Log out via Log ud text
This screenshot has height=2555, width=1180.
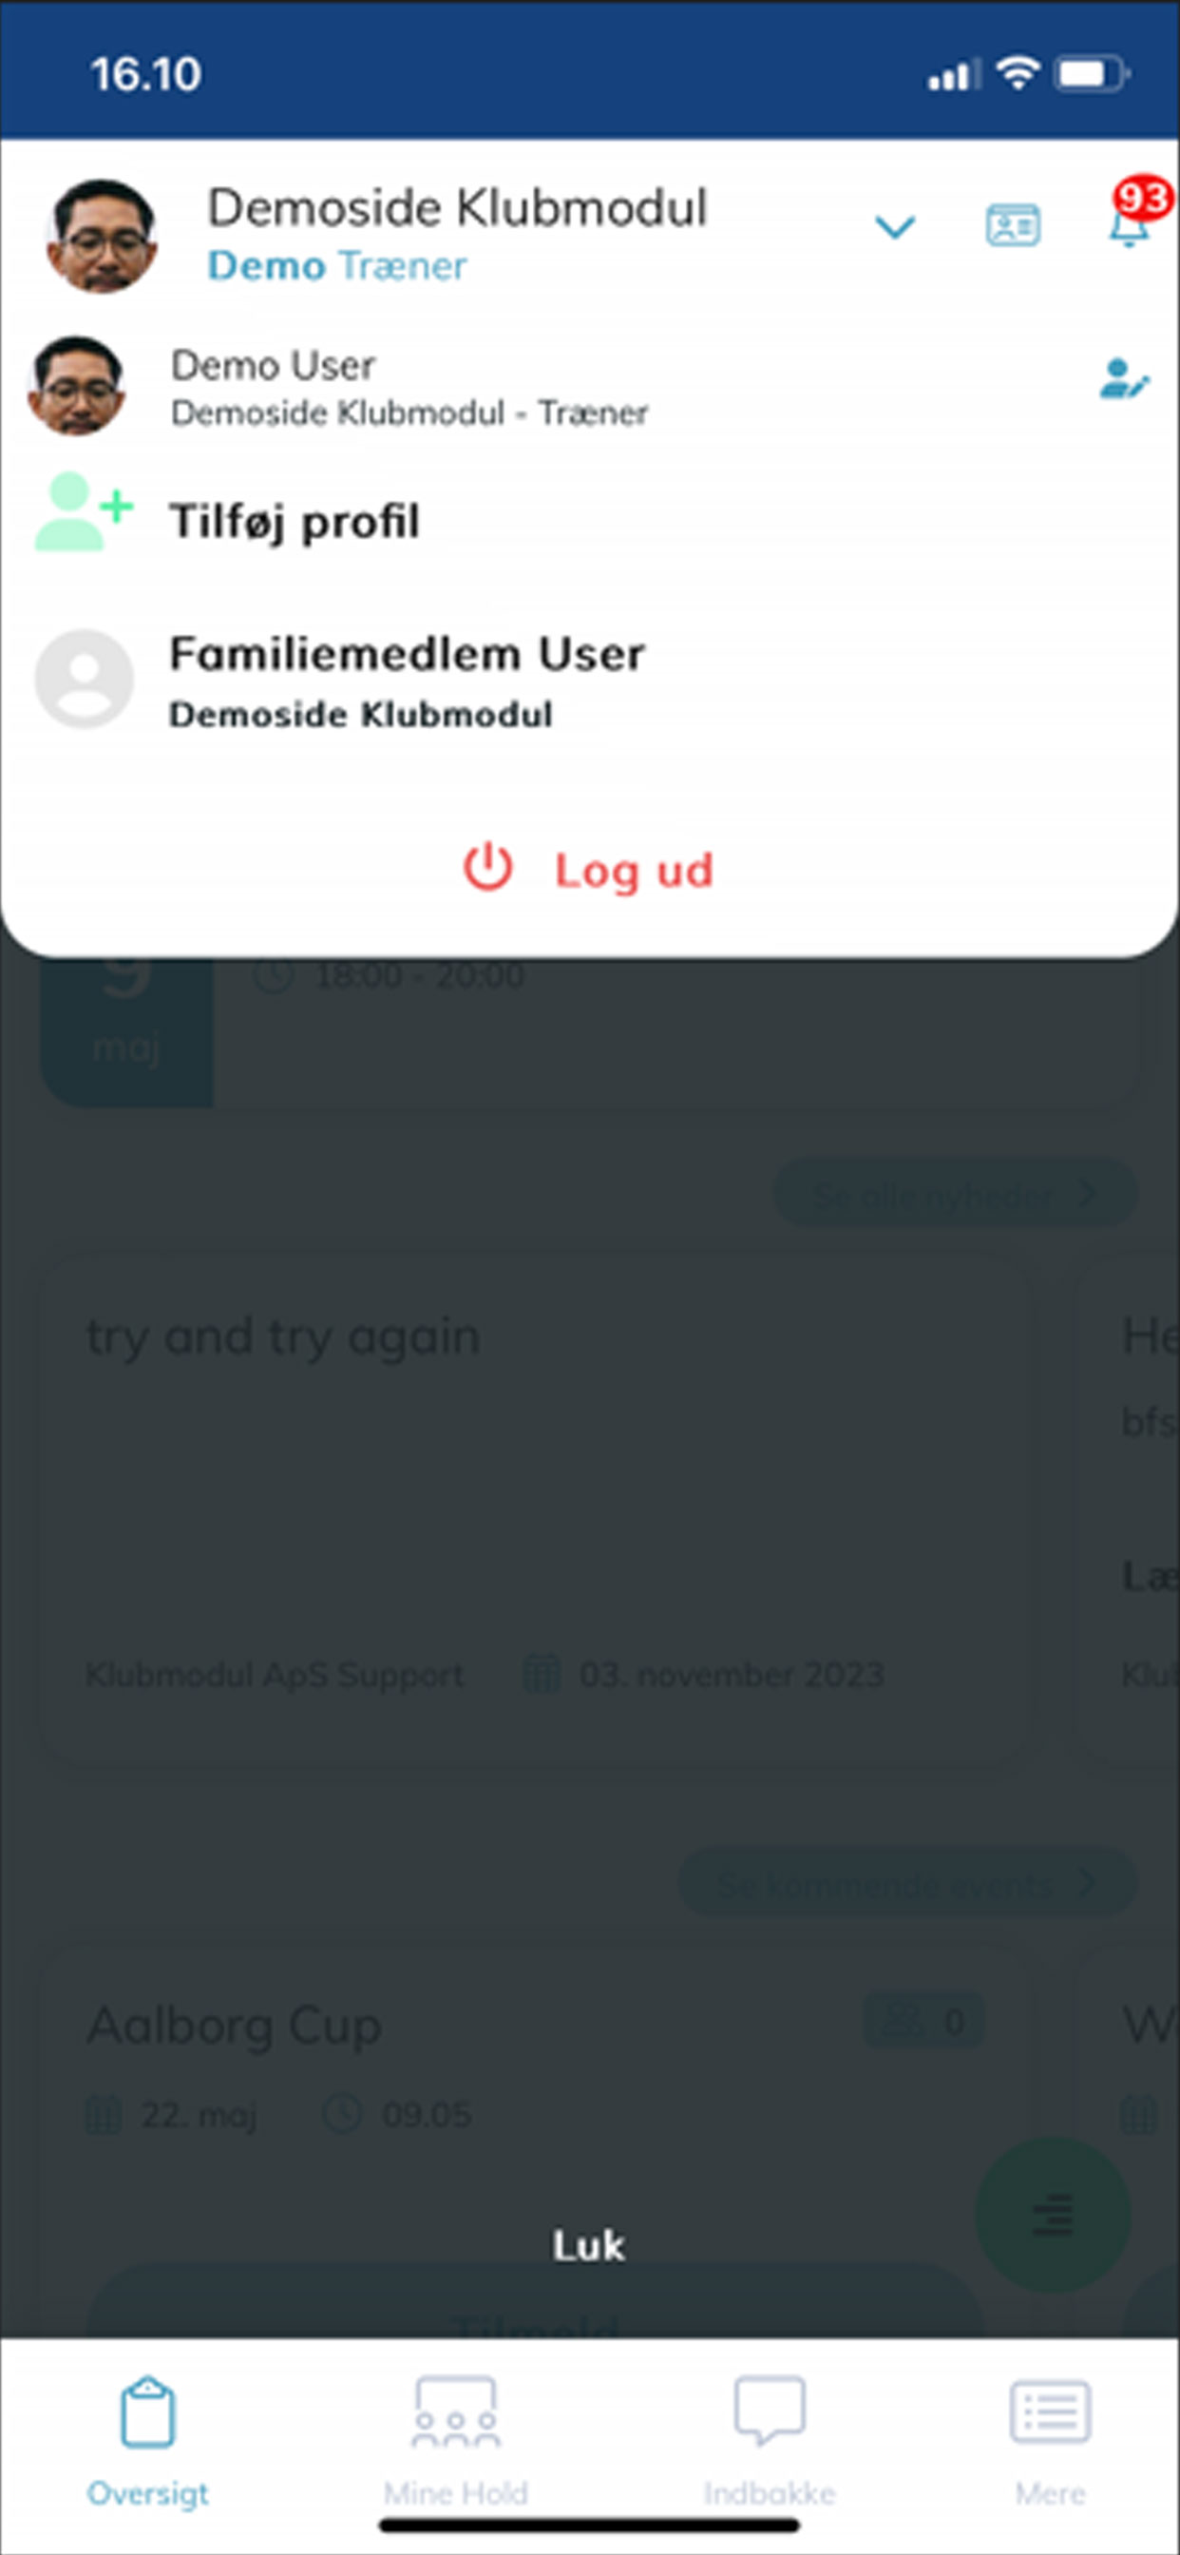coord(634,870)
